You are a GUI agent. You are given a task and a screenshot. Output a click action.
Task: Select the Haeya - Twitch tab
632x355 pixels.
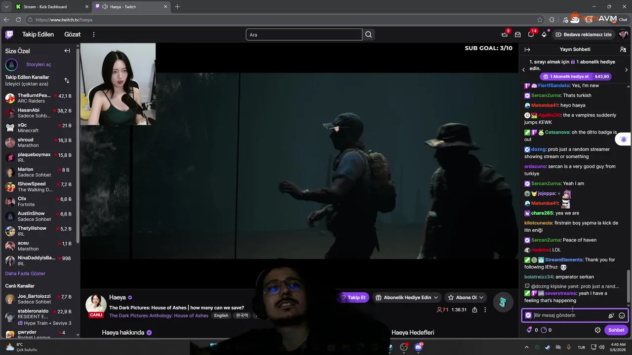(131, 6)
